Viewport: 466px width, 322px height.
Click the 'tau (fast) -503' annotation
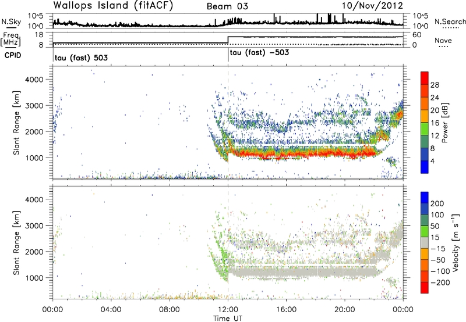pyautogui.click(x=259, y=52)
